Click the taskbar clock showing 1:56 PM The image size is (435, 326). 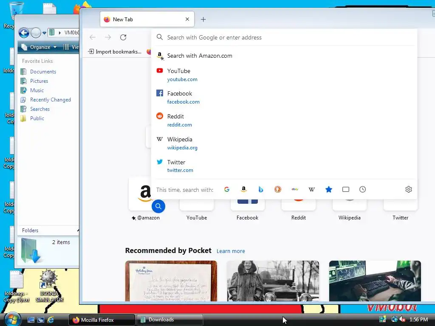(x=418, y=320)
